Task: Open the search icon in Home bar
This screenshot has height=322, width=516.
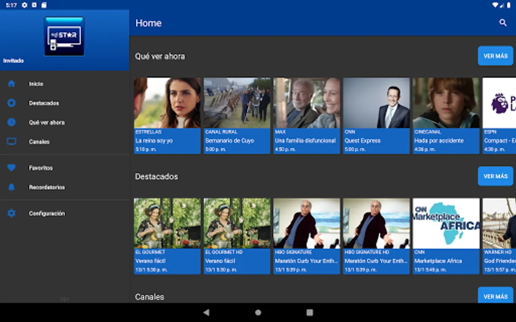Action: pyautogui.click(x=503, y=23)
